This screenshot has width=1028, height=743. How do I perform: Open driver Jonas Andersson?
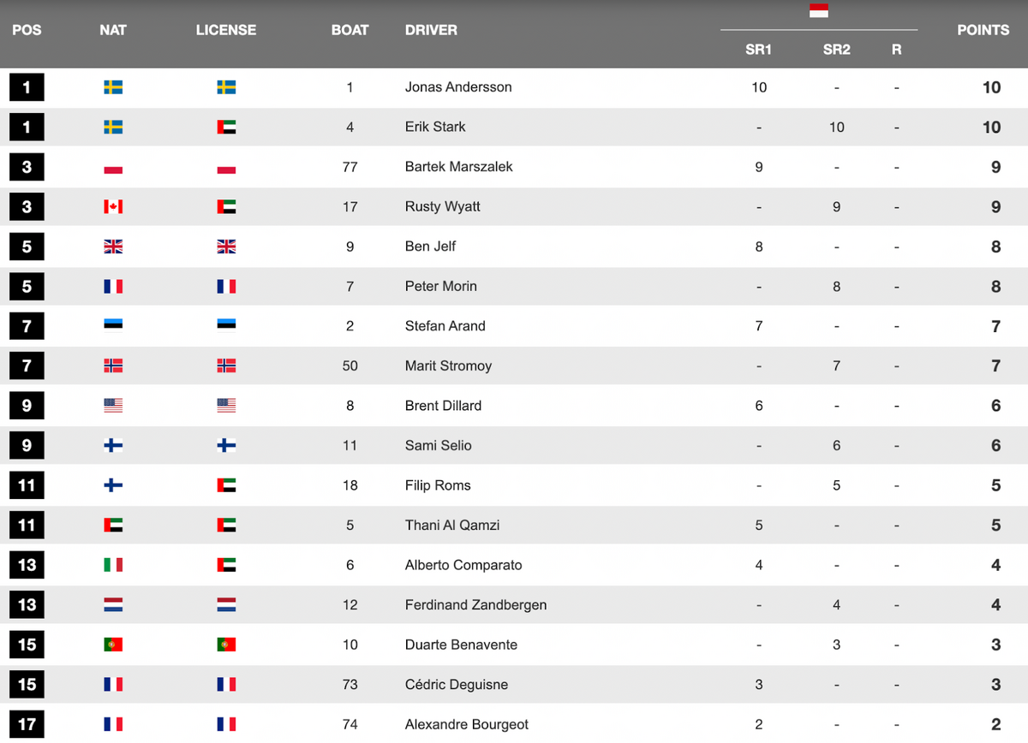(x=458, y=87)
